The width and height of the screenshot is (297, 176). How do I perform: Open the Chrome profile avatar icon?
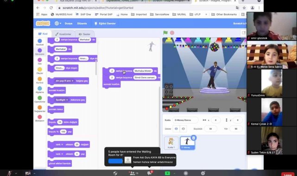[253, 8]
